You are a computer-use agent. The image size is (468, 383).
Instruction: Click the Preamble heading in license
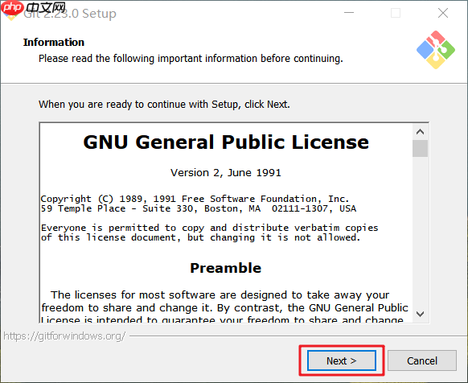pyautogui.click(x=226, y=268)
